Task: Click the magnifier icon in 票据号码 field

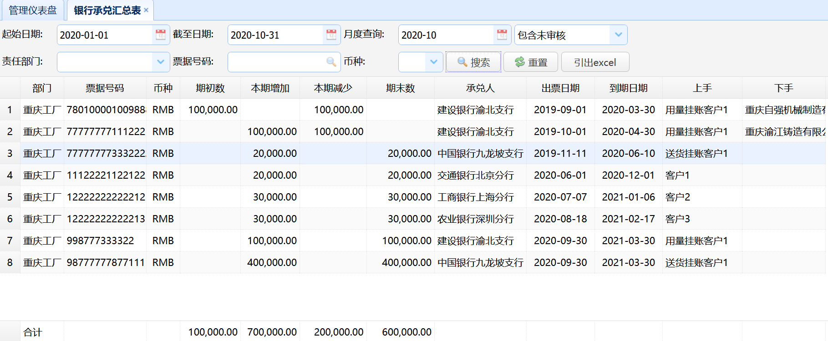Action: (331, 62)
